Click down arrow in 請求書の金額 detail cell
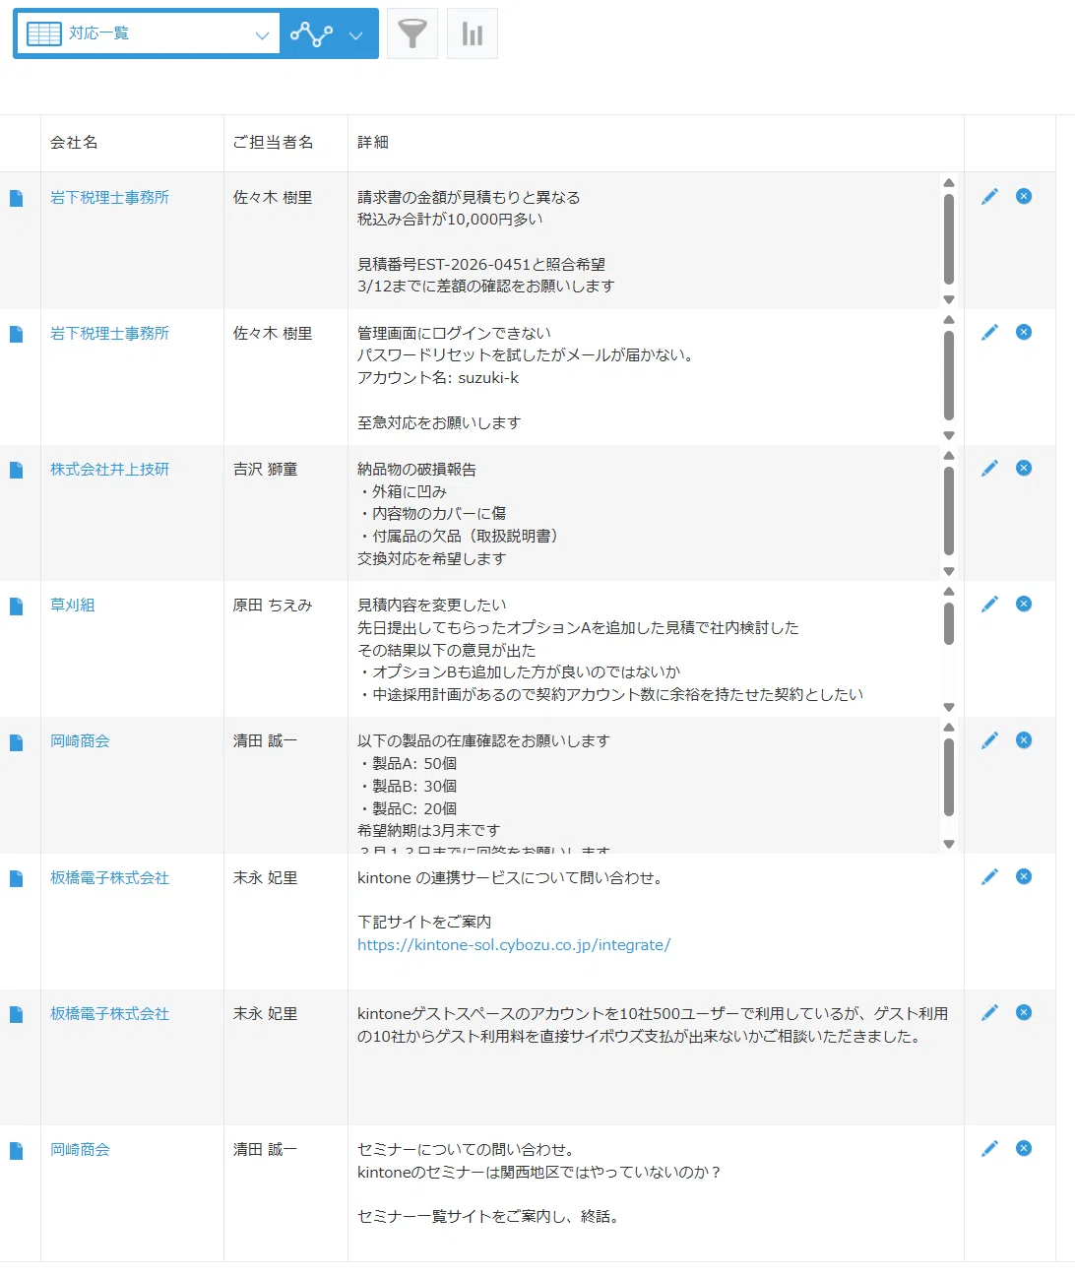The width and height of the screenshot is (1075, 1278). click(949, 299)
